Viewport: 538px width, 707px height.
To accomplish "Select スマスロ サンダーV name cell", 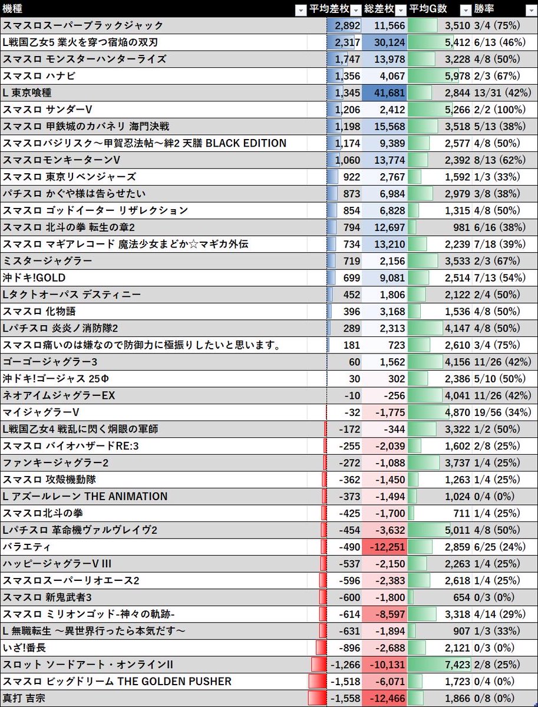I will click(154, 110).
